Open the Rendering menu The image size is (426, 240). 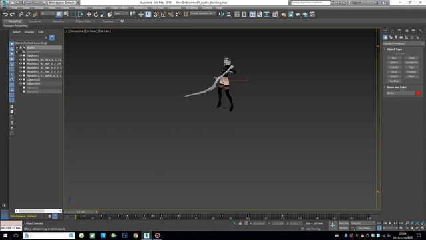point(140,8)
